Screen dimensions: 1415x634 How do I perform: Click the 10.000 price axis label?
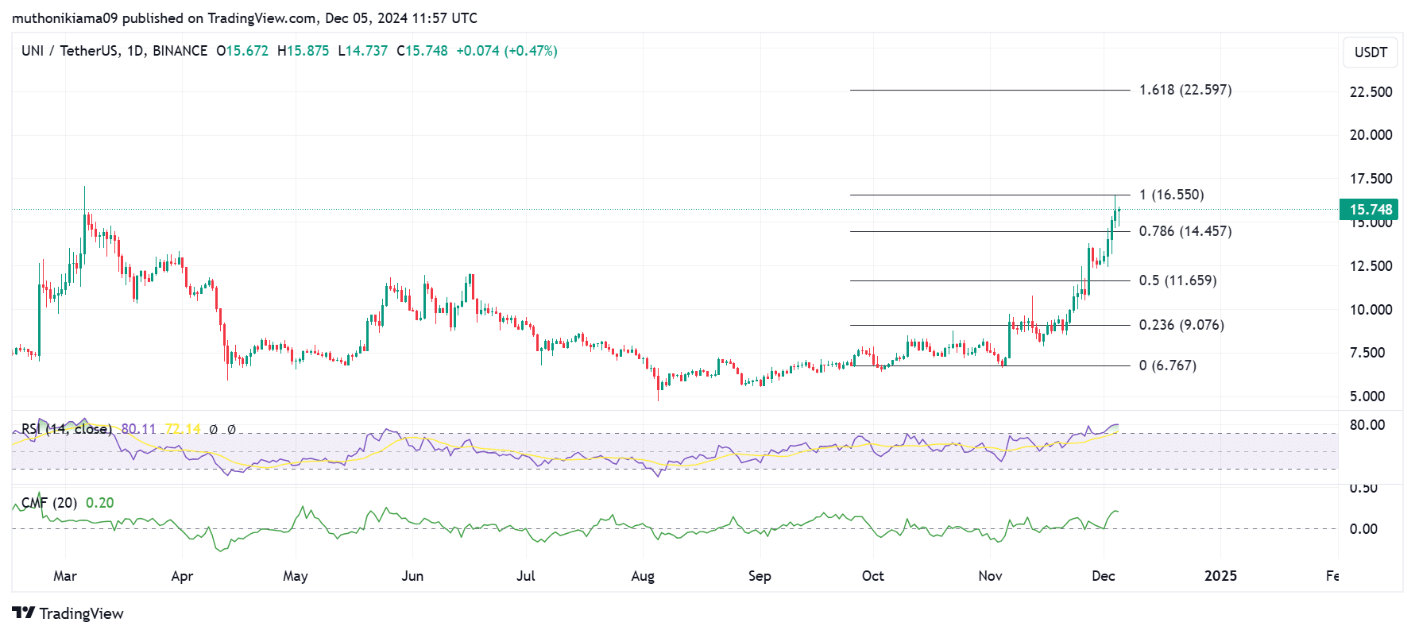point(1371,310)
